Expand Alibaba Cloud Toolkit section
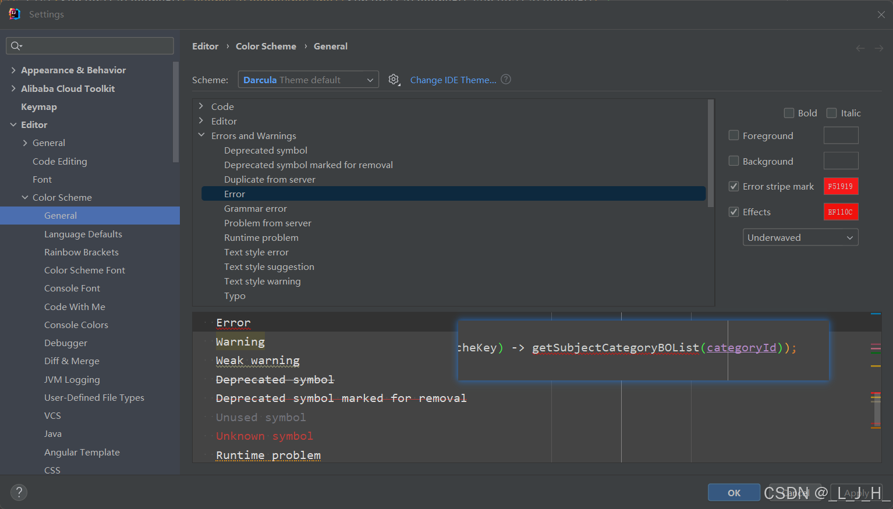Viewport: 893px width, 509px height. tap(13, 88)
